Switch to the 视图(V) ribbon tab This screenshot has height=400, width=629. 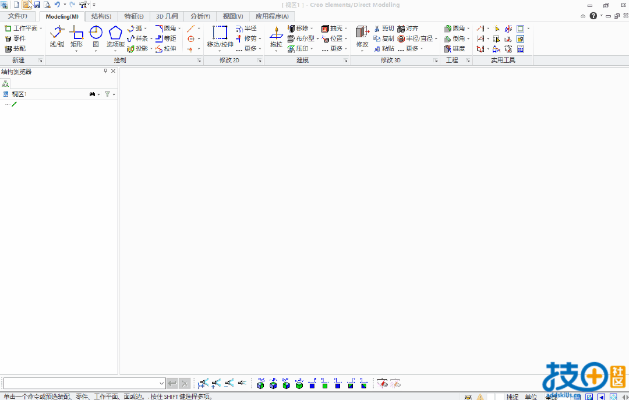[x=233, y=16]
